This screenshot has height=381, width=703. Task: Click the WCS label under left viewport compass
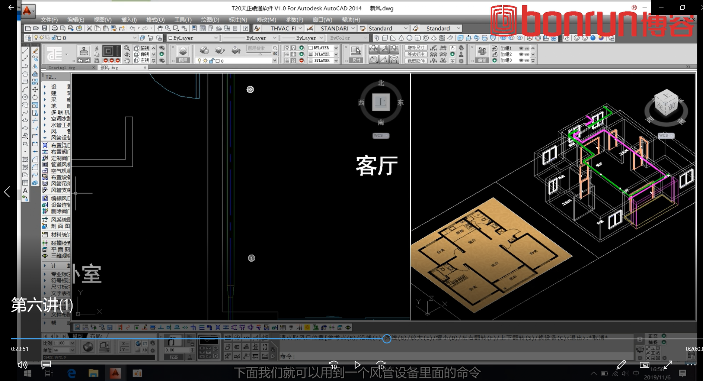click(381, 136)
